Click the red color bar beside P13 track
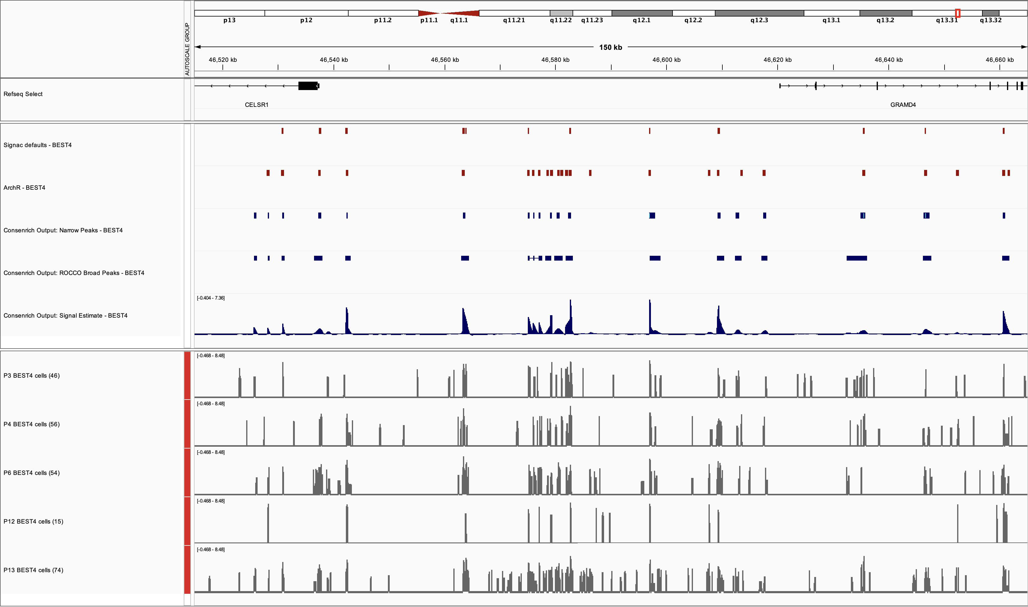This screenshot has width=1028, height=607. point(187,569)
